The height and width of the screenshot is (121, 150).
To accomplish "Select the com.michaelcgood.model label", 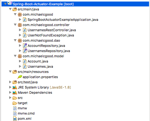I will coord(43,56).
